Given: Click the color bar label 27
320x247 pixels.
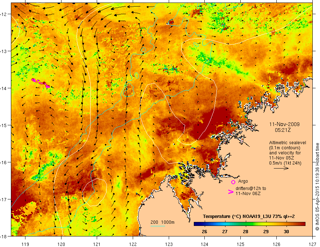Looking at the screenshot, I should point(225,231).
